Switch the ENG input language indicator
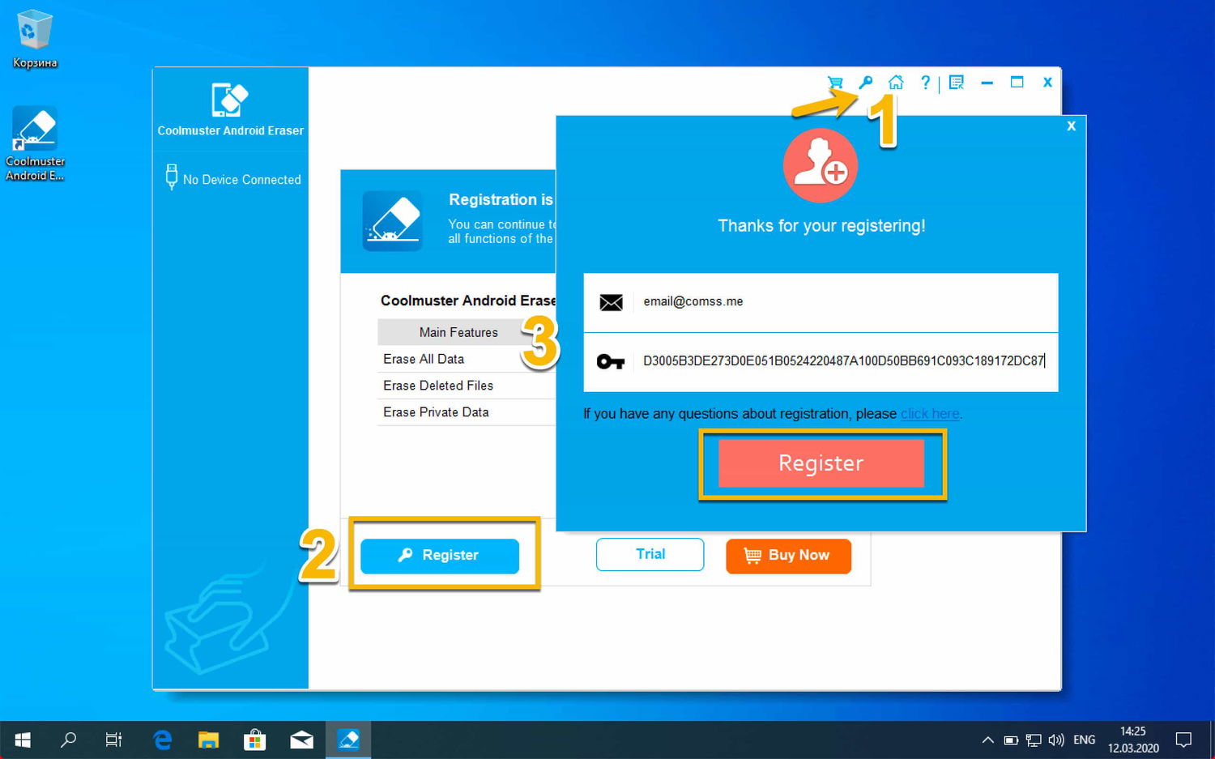This screenshot has height=759, width=1215. pyautogui.click(x=1084, y=740)
